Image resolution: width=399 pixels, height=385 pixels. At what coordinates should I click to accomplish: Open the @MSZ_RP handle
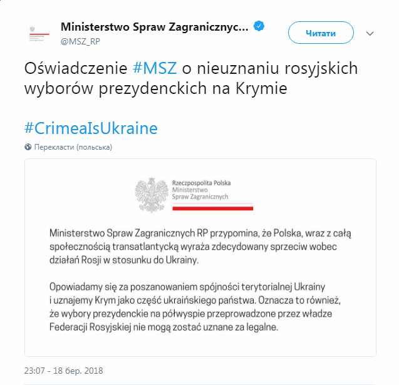click(x=80, y=41)
